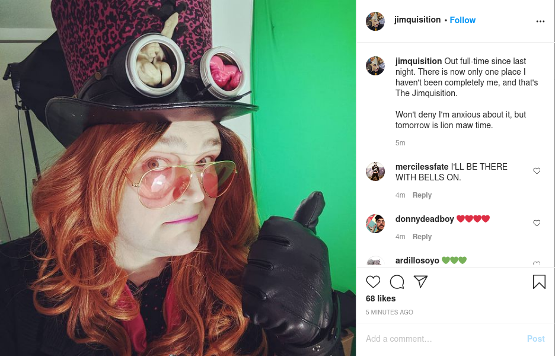Screen dimensions: 555x356
Task: Open jimquisition header profile picture
Action: pyautogui.click(x=375, y=21)
